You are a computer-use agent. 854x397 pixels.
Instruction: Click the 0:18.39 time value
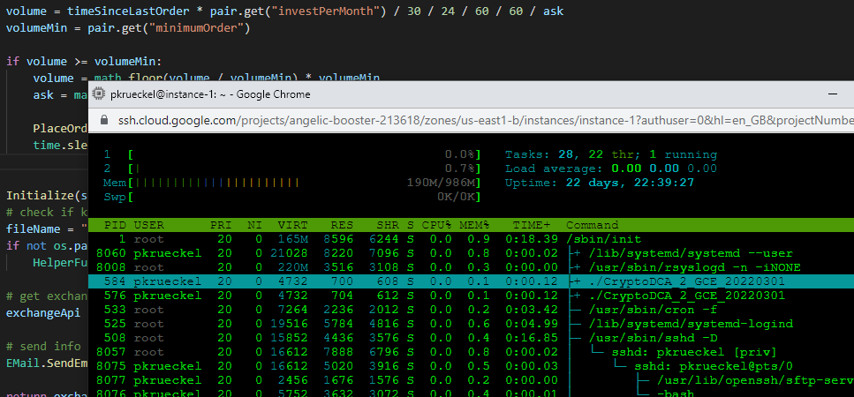[x=531, y=239]
